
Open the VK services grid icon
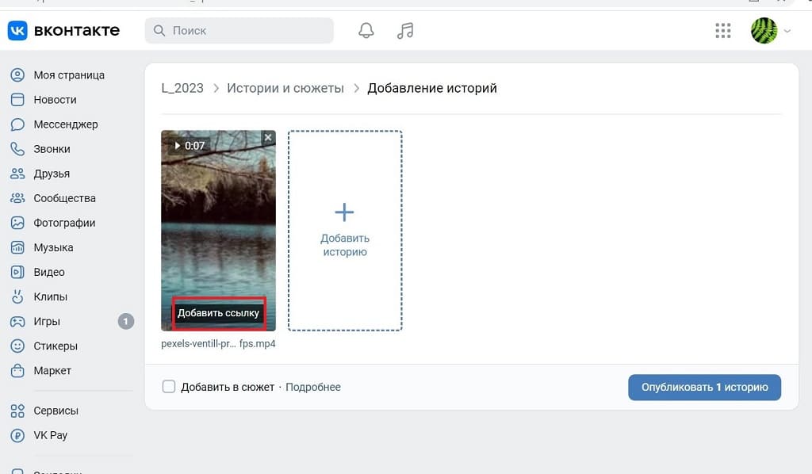722,31
